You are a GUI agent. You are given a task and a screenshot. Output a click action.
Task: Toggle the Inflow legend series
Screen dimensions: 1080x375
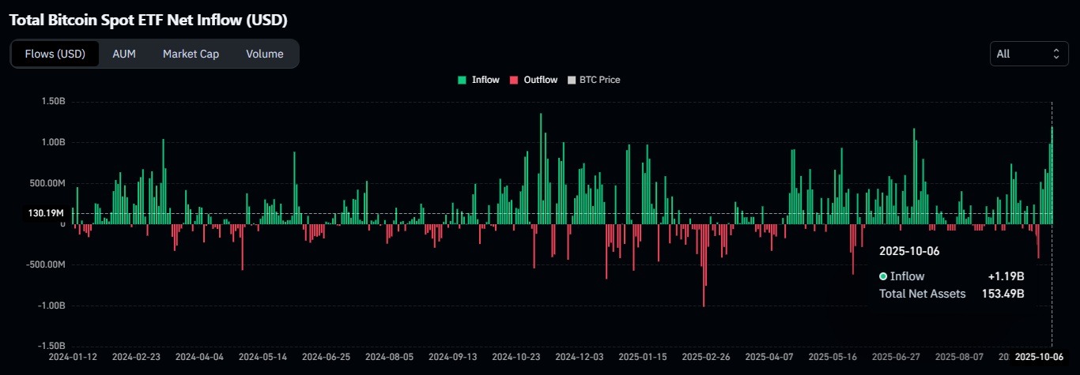coord(485,80)
